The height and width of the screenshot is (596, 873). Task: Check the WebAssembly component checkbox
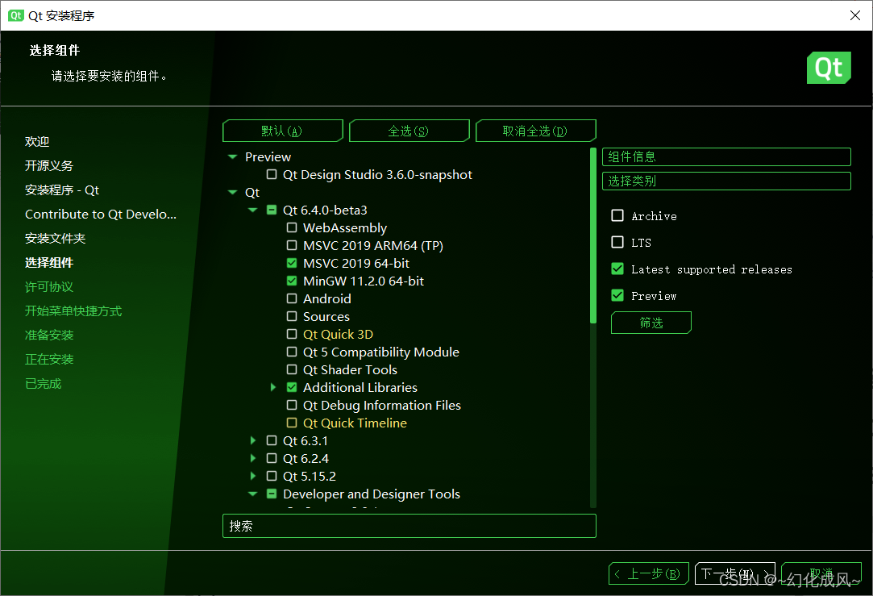(292, 228)
